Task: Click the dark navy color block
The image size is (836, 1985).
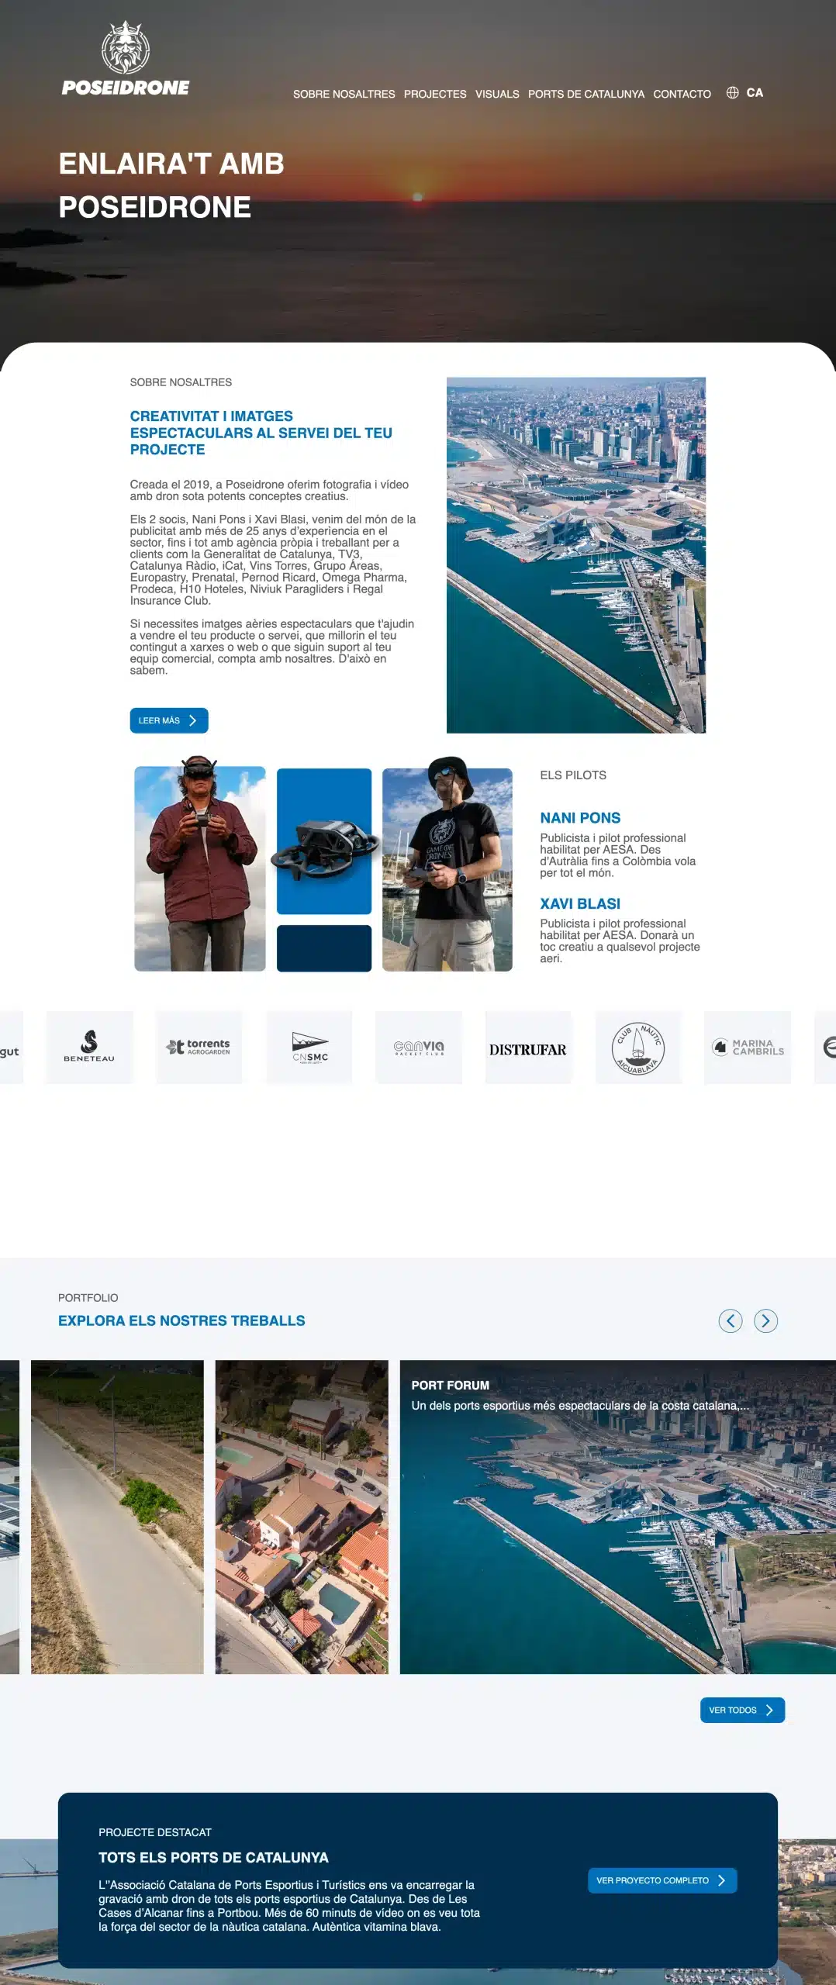Action: click(324, 948)
